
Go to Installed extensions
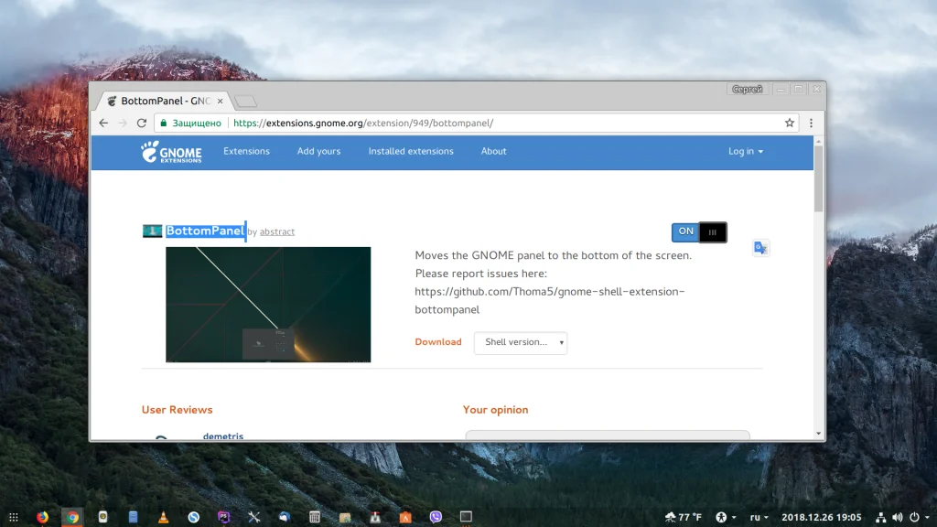(x=411, y=152)
